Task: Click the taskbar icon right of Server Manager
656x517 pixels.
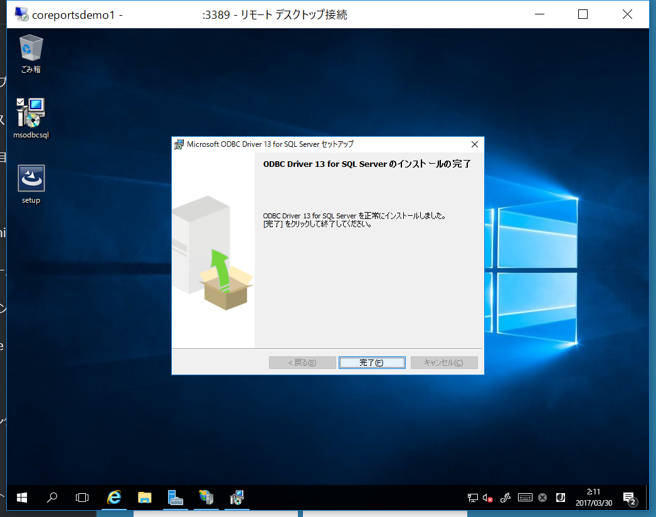Action: tap(206, 498)
